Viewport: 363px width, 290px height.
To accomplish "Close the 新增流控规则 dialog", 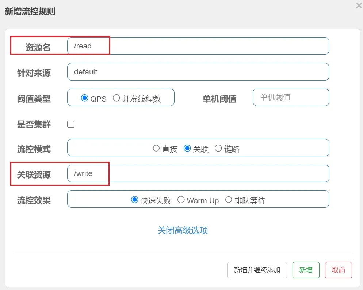I will [x=359, y=6].
